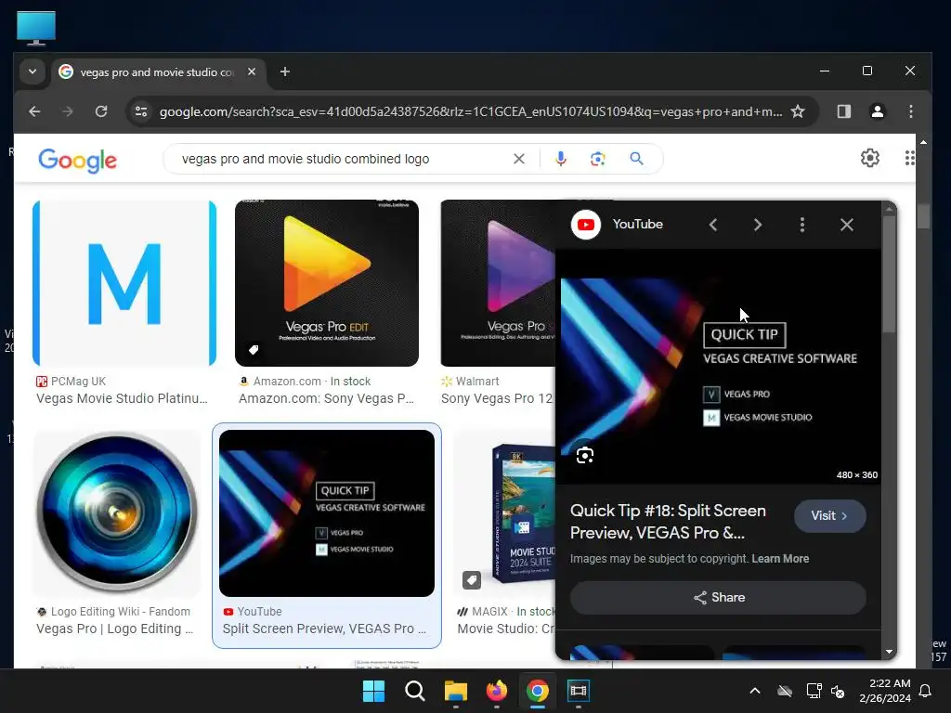
Task: Search inside image with Lens overlay icon
Action: point(585,455)
